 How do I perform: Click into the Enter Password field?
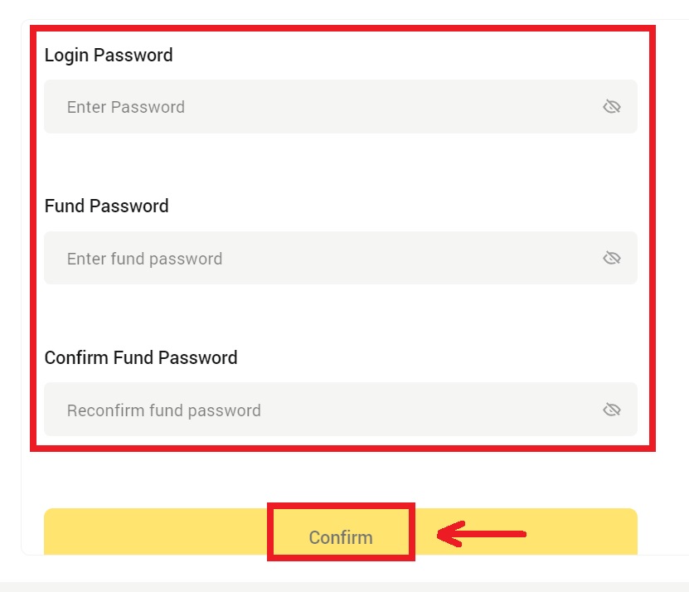click(249, 106)
